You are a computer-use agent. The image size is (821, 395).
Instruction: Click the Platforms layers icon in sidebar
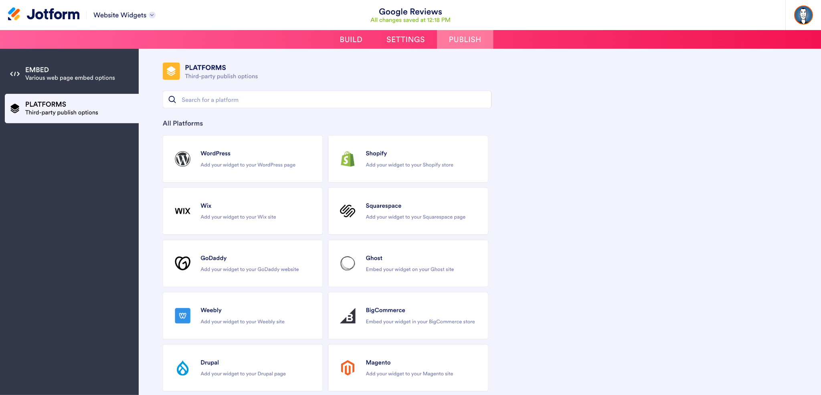coord(15,108)
